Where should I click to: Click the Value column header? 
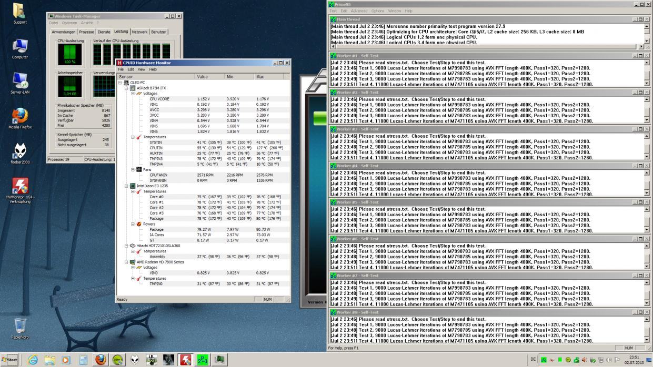pyautogui.click(x=210, y=77)
